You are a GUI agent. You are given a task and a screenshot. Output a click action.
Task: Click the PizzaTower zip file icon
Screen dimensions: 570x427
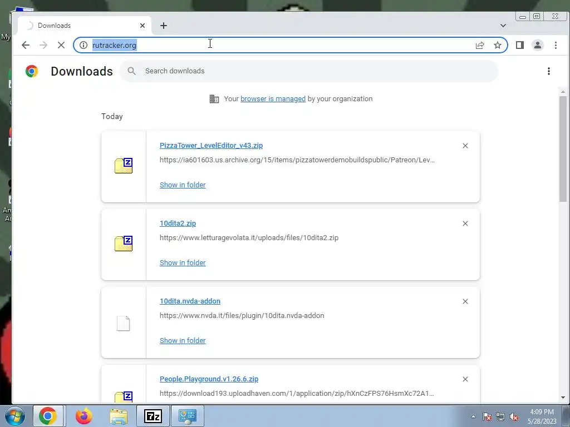(x=124, y=166)
